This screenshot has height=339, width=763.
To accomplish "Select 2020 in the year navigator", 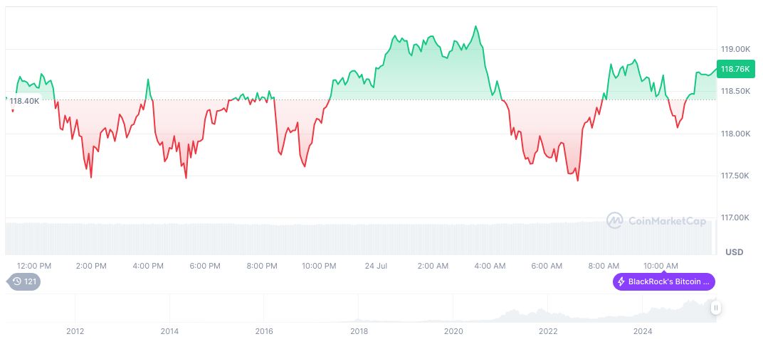I will click(x=453, y=331).
